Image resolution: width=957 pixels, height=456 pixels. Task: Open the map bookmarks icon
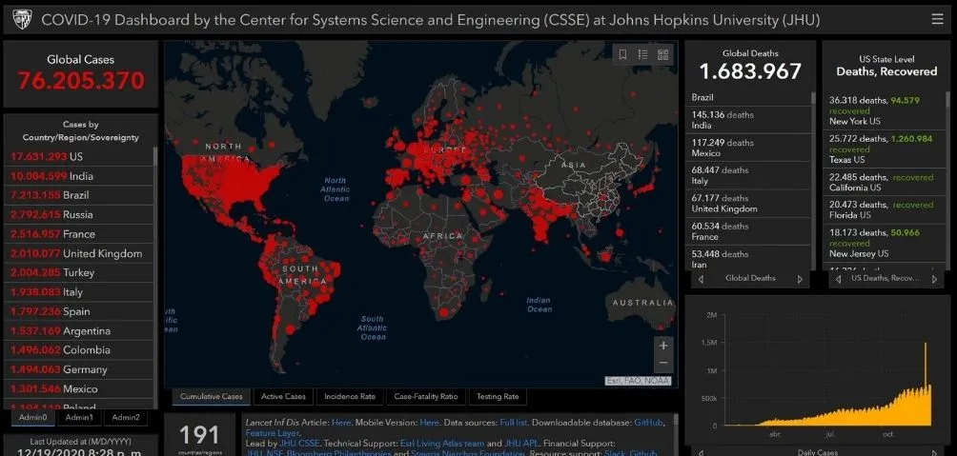coord(622,54)
